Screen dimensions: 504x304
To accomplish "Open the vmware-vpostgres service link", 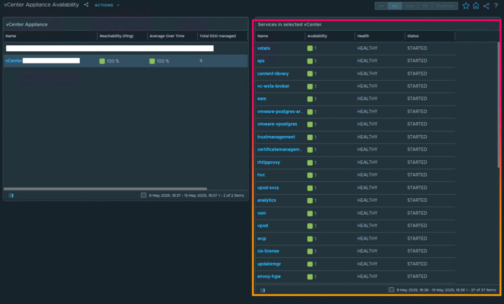I will coord(277,124).
